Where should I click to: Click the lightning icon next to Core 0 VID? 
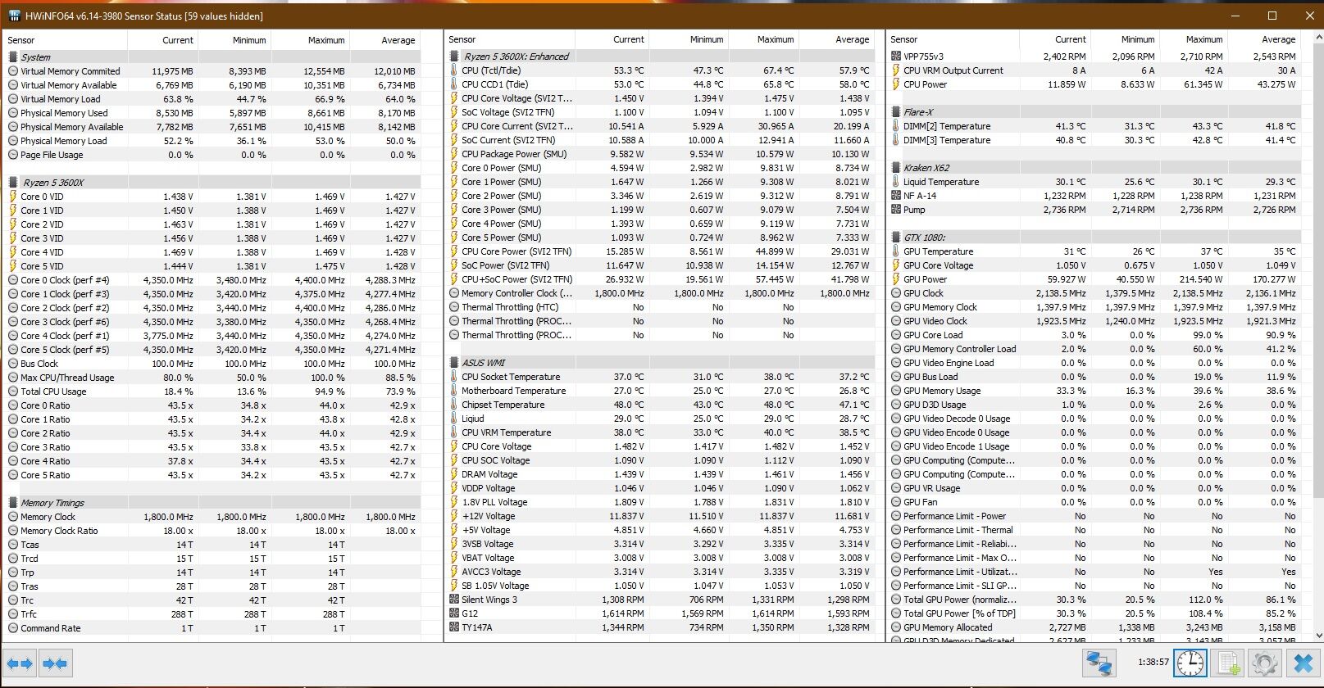click(13, 197)
